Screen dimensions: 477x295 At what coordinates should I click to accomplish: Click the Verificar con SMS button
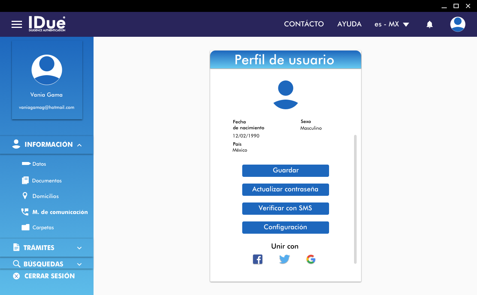pyautogui.click(x=285, y=208)
